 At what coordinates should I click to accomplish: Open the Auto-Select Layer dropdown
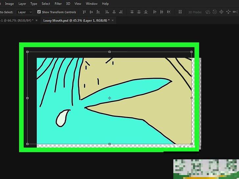point(25,12)
